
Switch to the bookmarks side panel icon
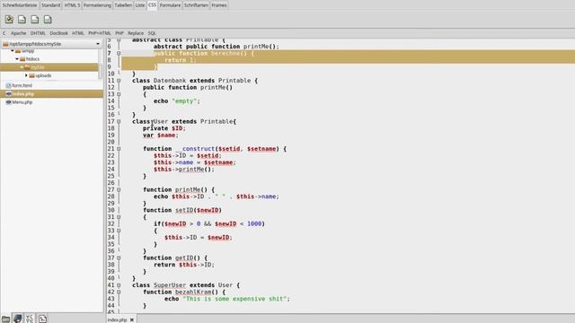tap(17, 319)
